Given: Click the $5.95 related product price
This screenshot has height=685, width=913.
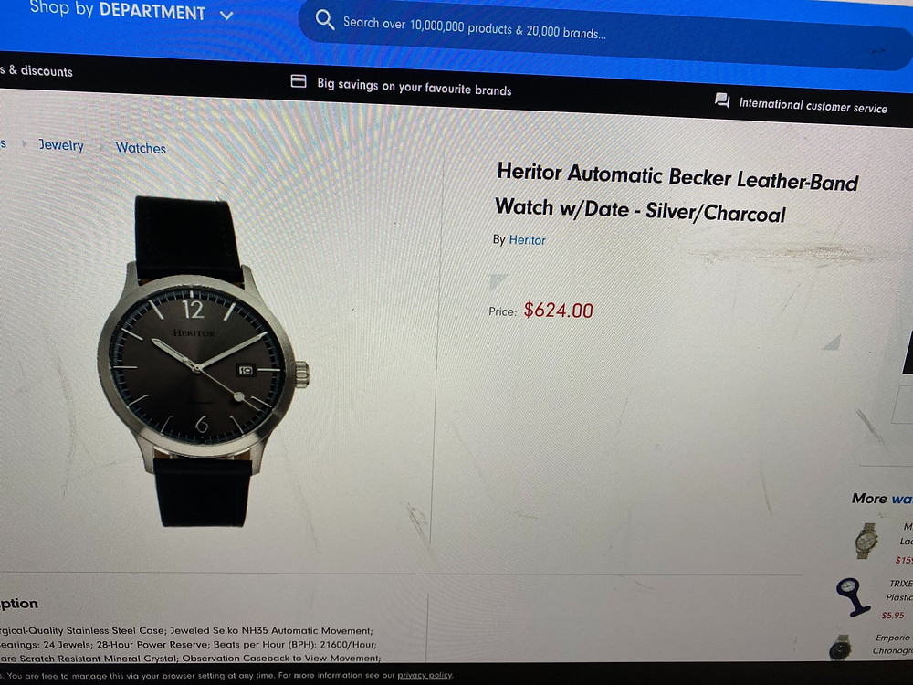Looking at the screenshot, I should click(893, 615).
